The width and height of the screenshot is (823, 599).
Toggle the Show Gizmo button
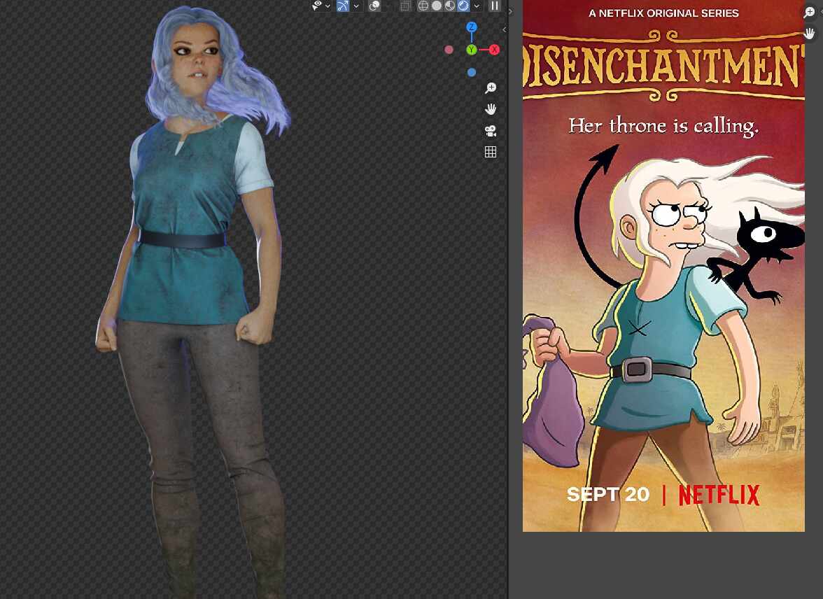click(x=343, y=6)
